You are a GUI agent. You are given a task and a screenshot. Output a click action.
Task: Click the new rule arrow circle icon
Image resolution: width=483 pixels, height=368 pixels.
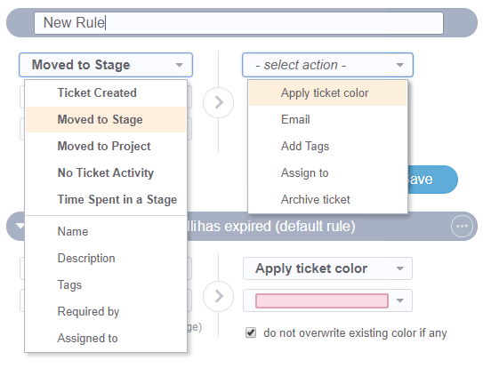[219, 102]
